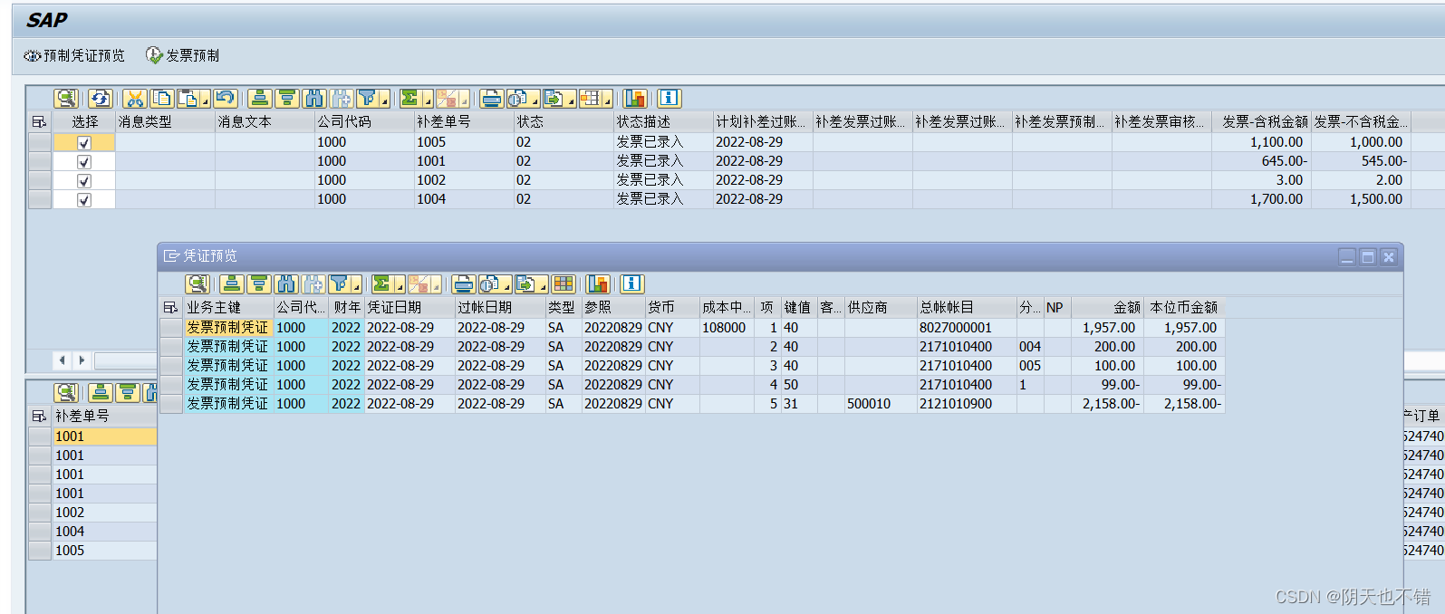Select highlighted 1001 cell in bottom list
Viewport: 1445px width, 614px height.
point(104,437)
